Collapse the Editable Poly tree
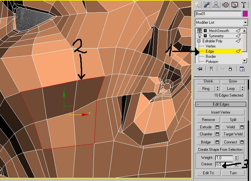Image resolution: width=251 pixels, height=181 pixels. [199, 41]
